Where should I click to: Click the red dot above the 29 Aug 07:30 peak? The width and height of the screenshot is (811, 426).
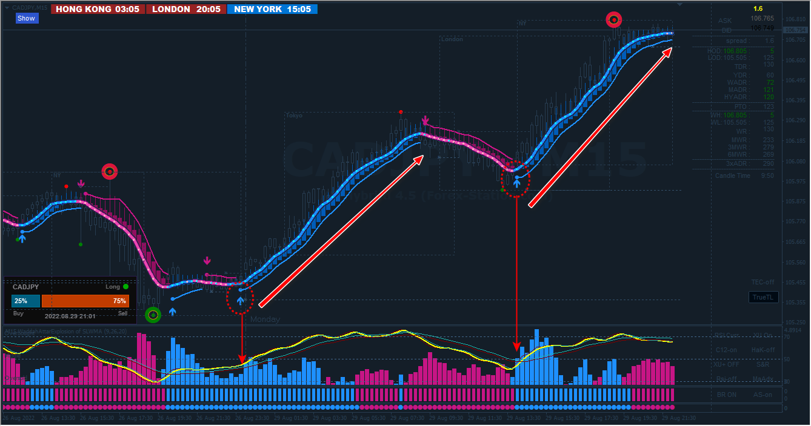point(401,112)
